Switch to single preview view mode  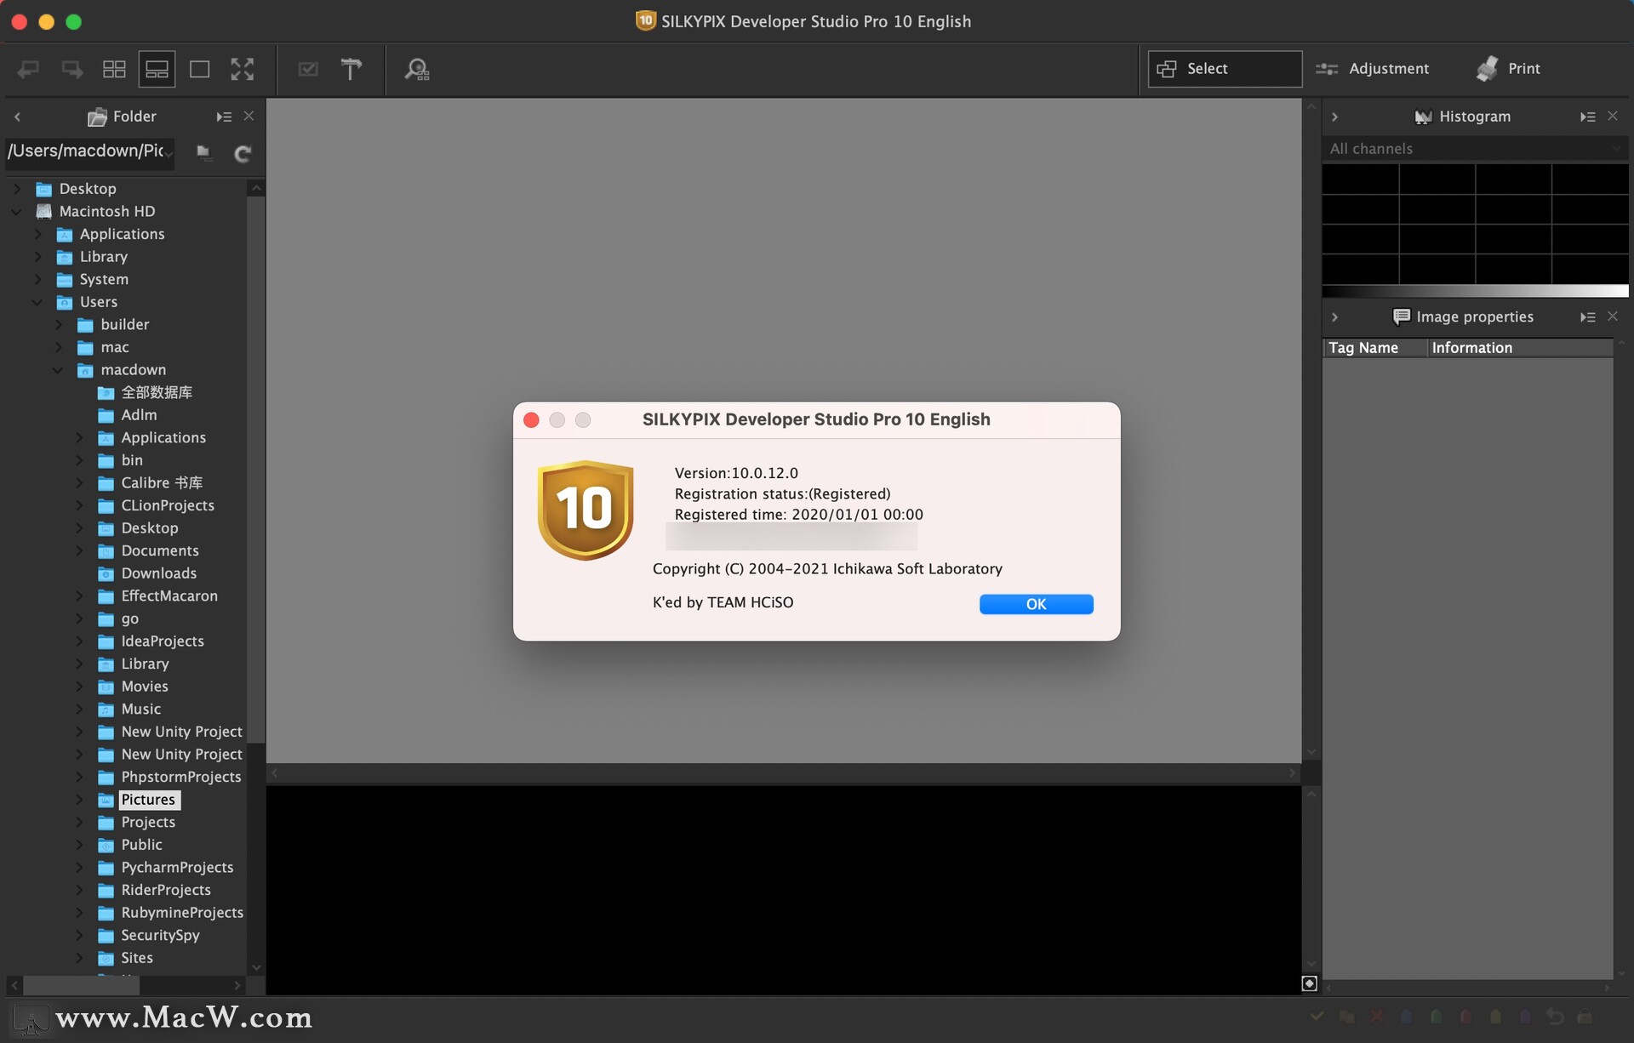coord(200,69)
